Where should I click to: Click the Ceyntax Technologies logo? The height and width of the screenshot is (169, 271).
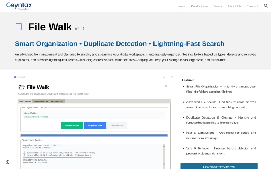pyautogui.click(x=19, y=6)
